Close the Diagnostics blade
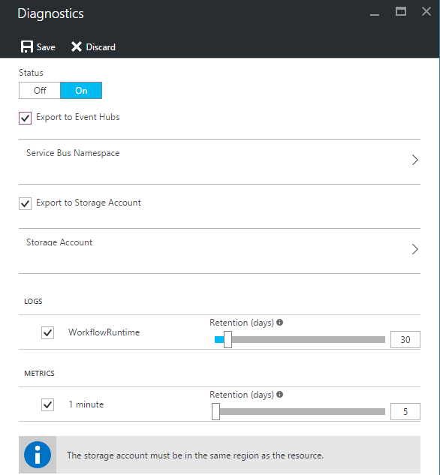The width and height of the screenshot is (440, 475). (x=426, y=11)
